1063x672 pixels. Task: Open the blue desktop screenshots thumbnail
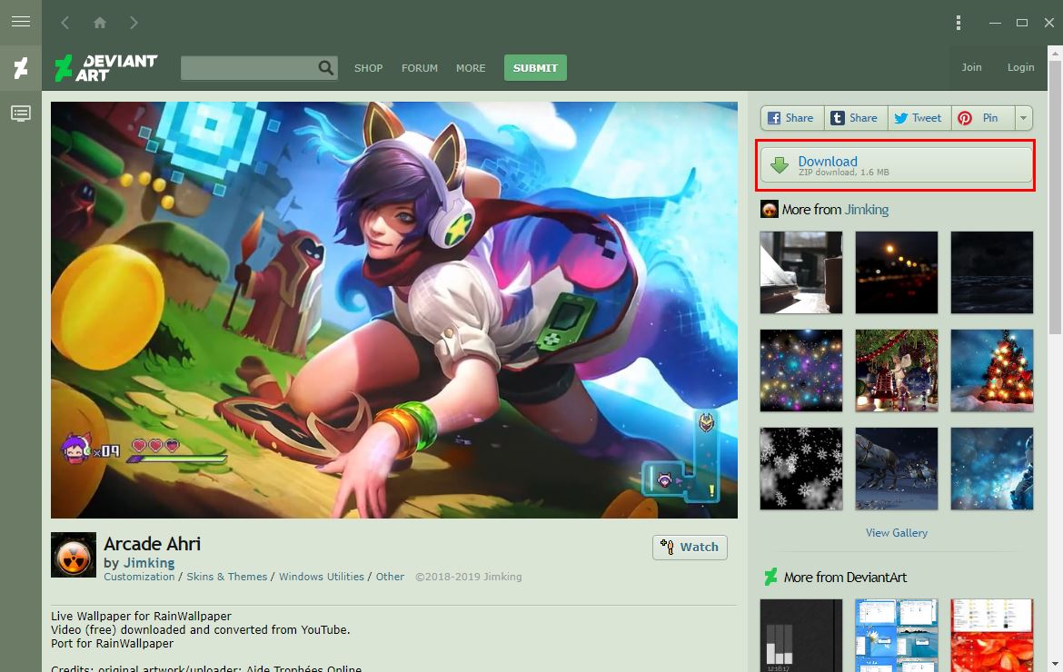coord(896,636)
